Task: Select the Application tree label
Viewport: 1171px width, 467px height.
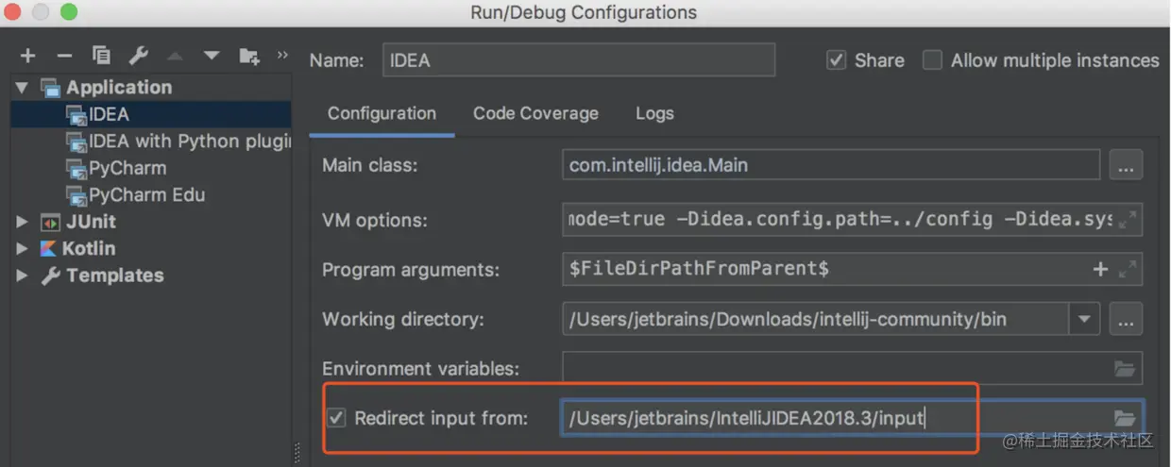Action: [119, 87]
